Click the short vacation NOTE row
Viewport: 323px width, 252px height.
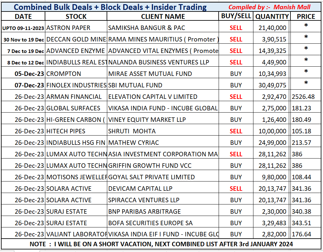click(x=161, y=244)
